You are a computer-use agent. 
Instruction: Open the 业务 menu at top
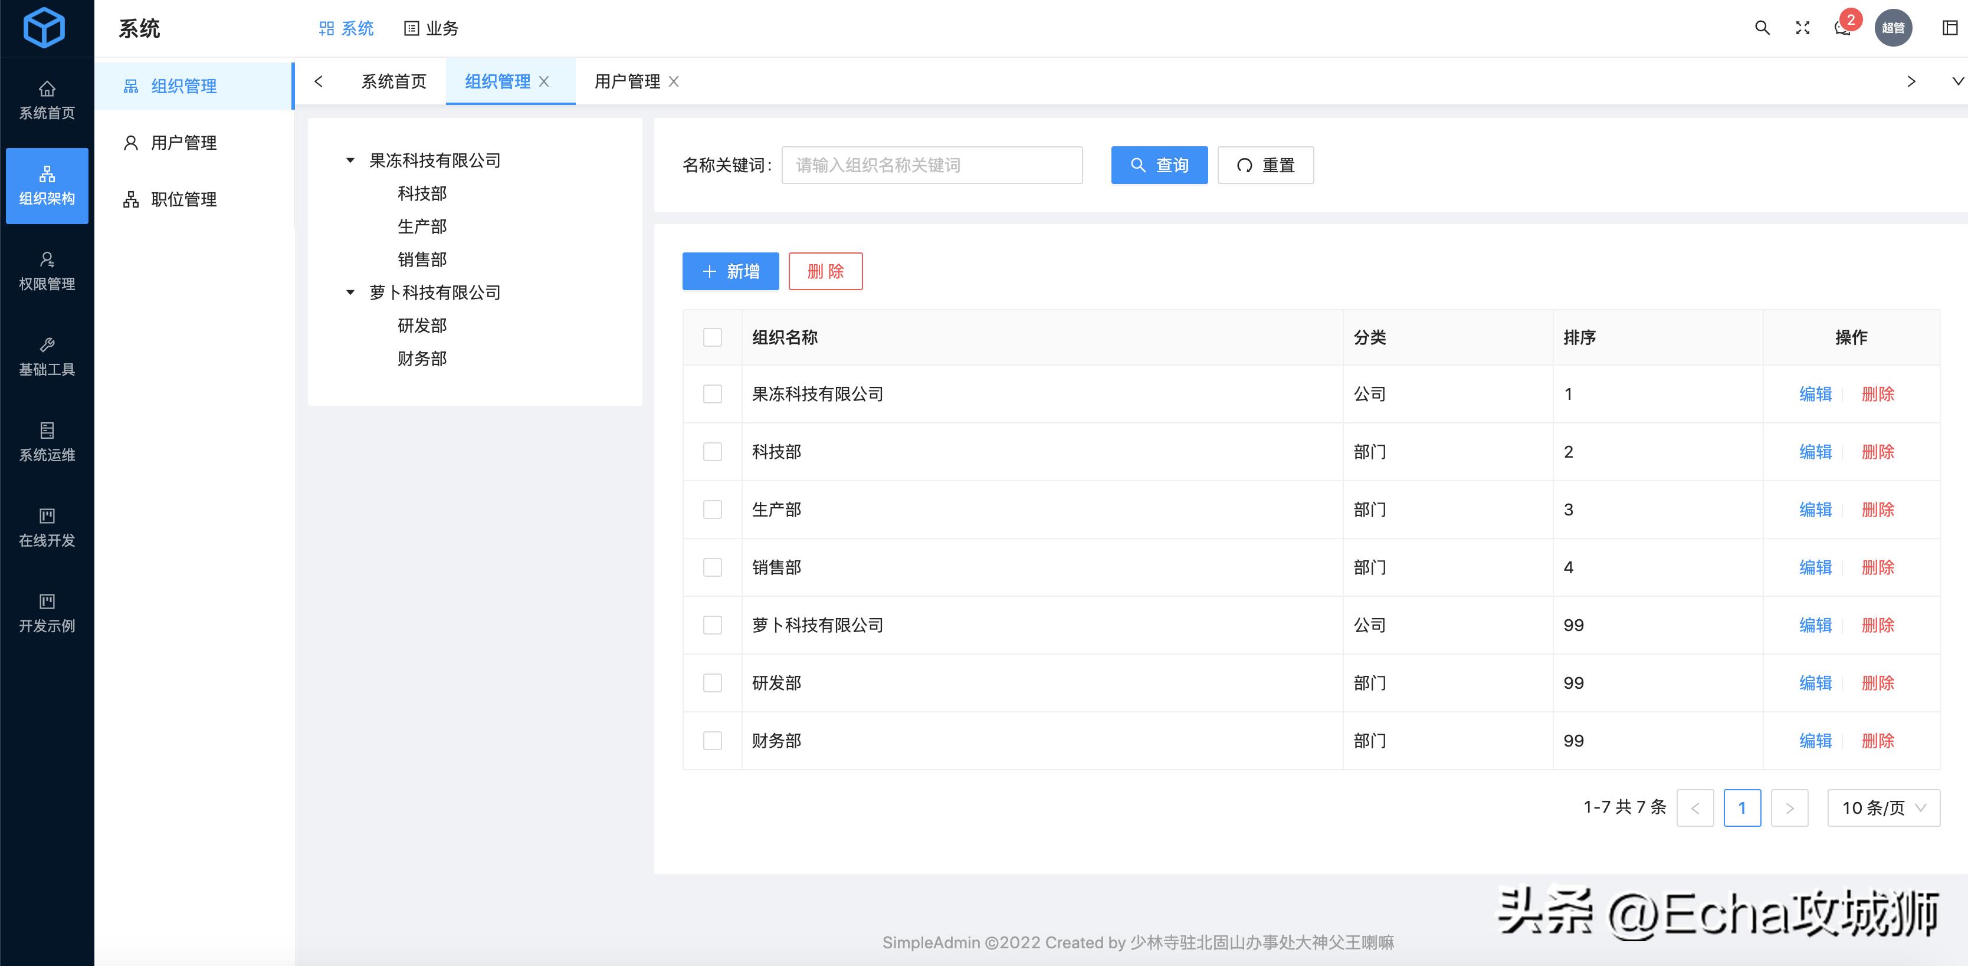click(432, 28)
